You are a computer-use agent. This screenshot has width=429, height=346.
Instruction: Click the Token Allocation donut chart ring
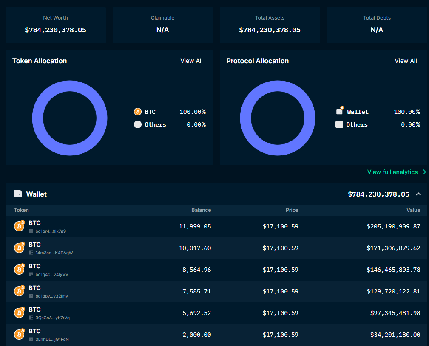[38, 118]
